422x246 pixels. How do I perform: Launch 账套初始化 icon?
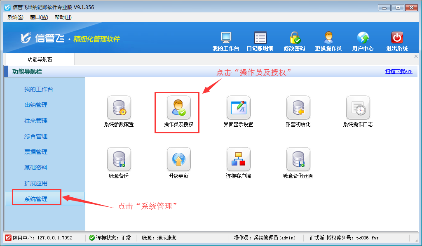coord(298,108)
